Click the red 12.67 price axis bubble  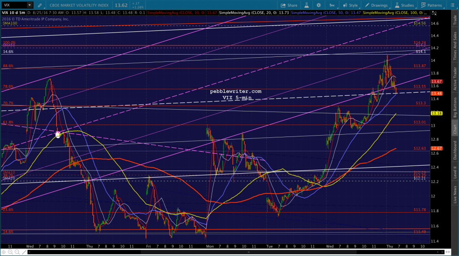[437, 149]
